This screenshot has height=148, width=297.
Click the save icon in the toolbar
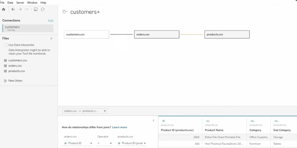[35, 9]
